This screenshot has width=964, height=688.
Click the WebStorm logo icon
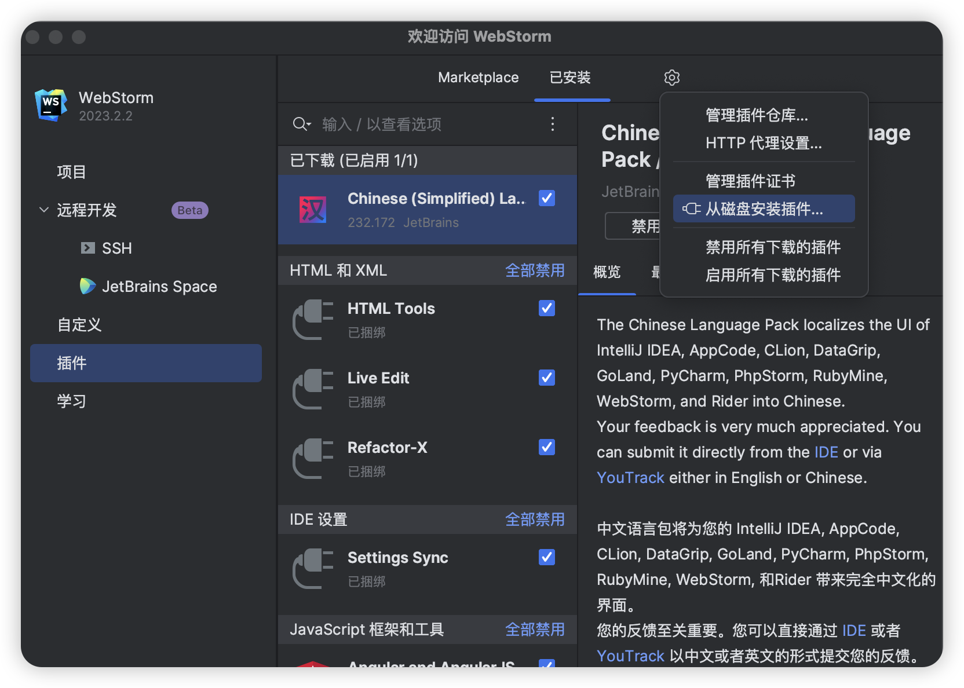[x=51, y=105]
